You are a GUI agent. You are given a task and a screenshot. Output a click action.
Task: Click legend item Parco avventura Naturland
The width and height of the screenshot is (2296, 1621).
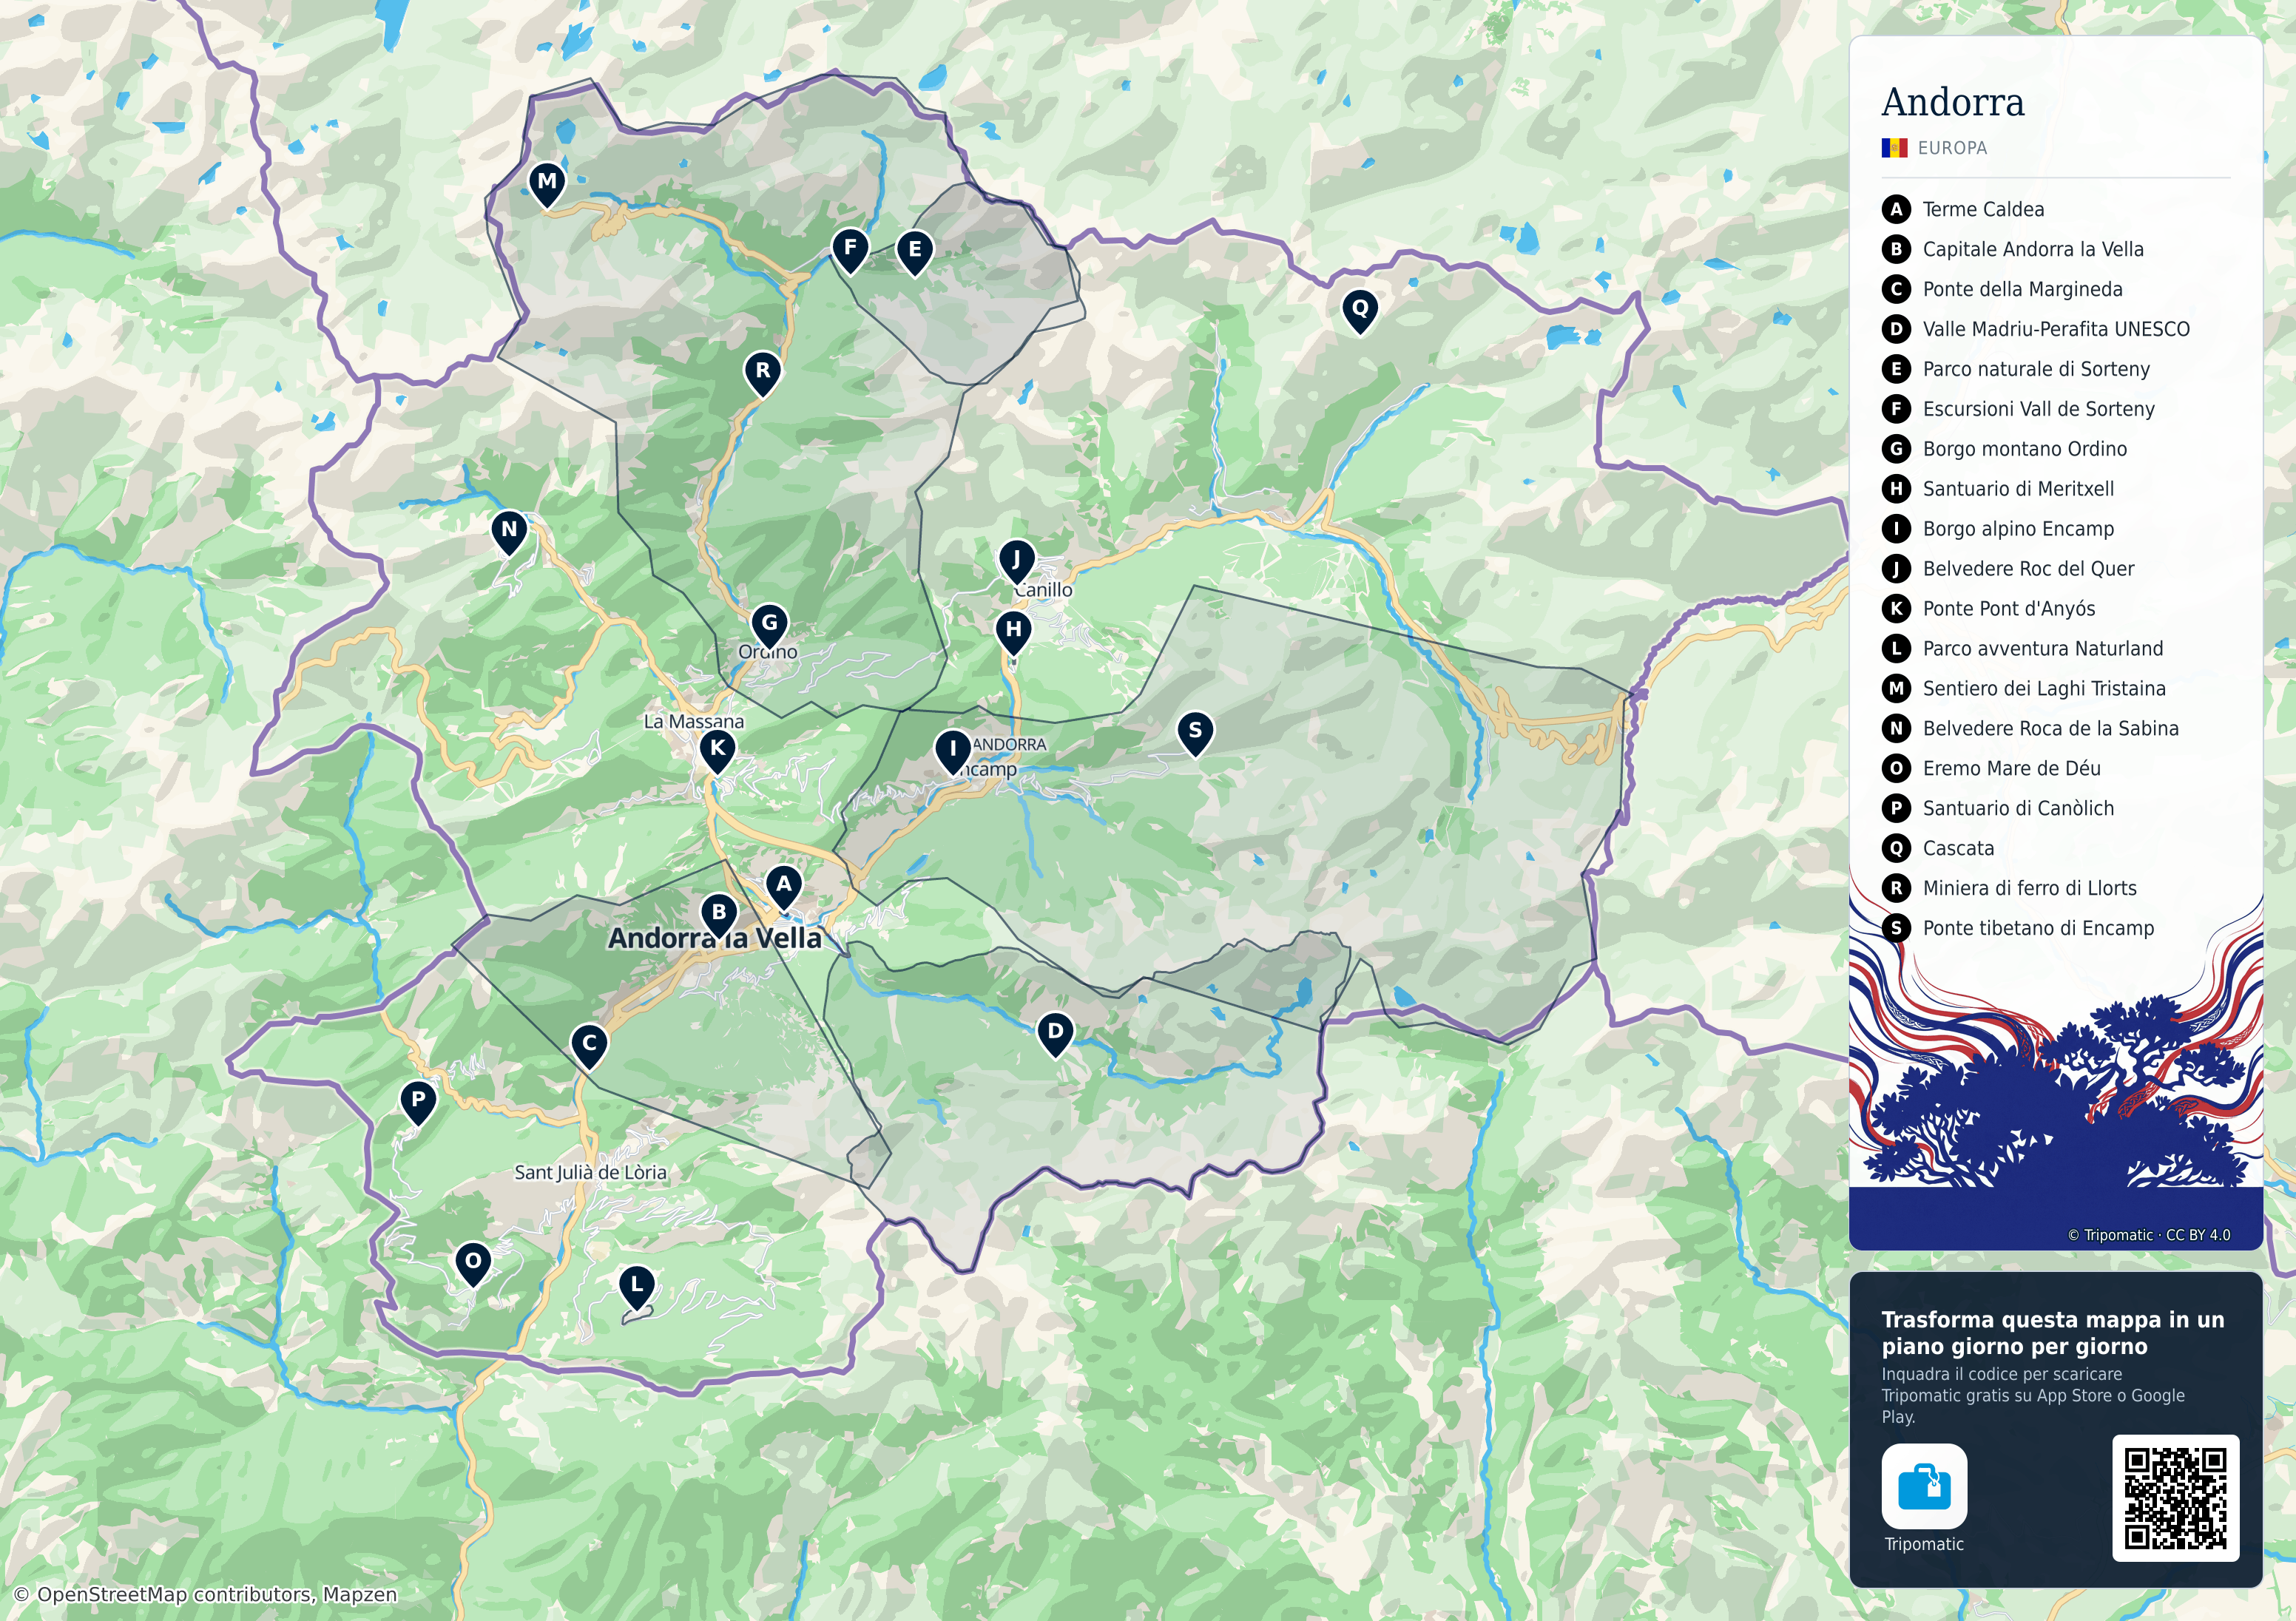pyautogui.click(x=2023, y=649)
